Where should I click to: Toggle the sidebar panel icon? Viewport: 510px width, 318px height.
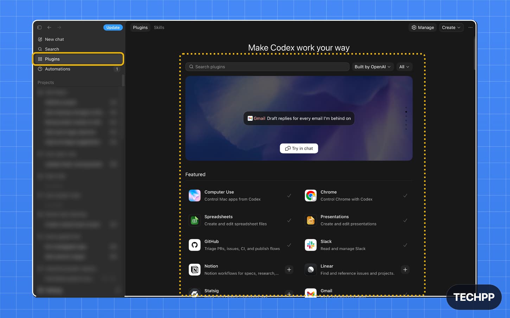pos(39,27)
